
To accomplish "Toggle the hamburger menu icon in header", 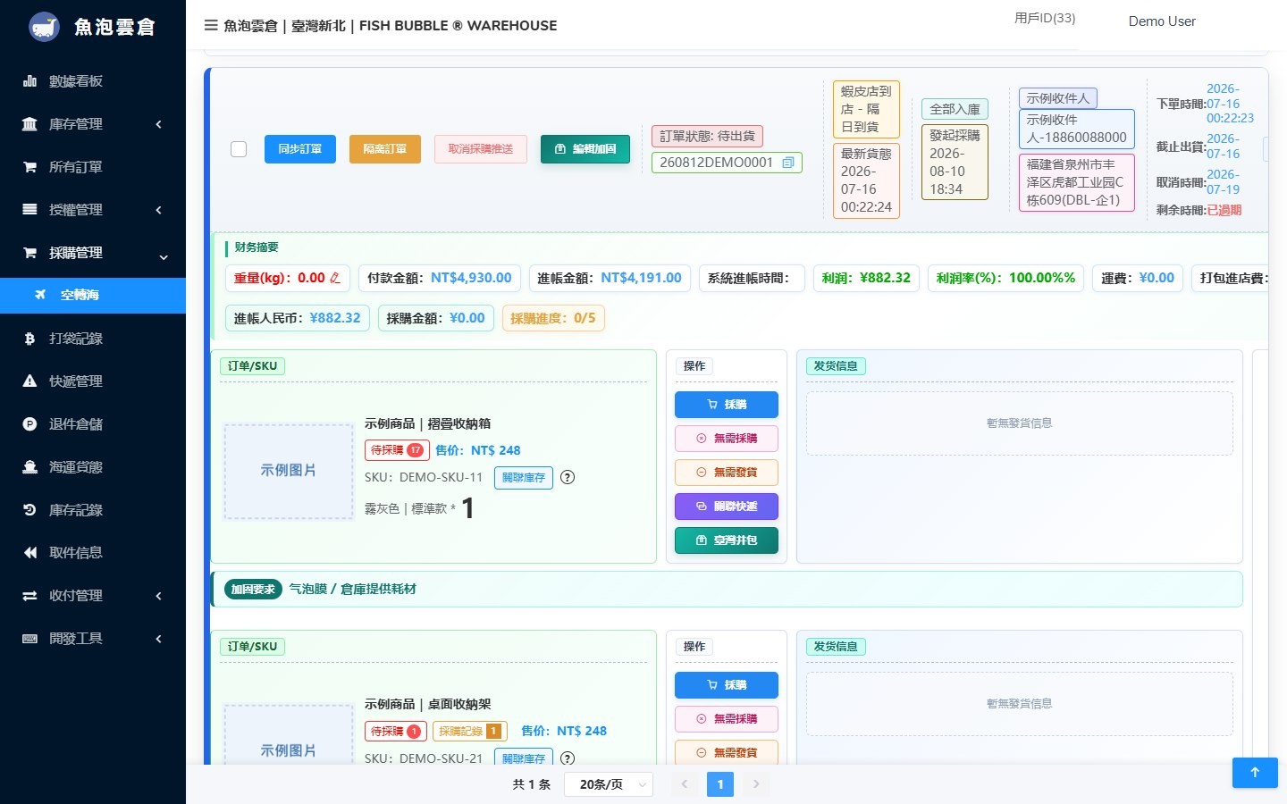I will point(211,25).
